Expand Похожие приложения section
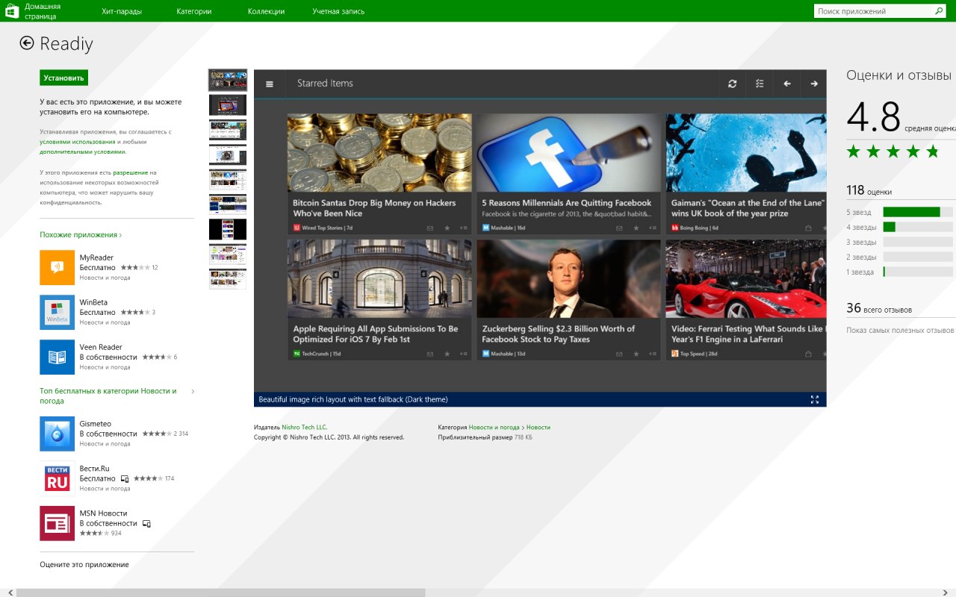 (x=81, y=235)
